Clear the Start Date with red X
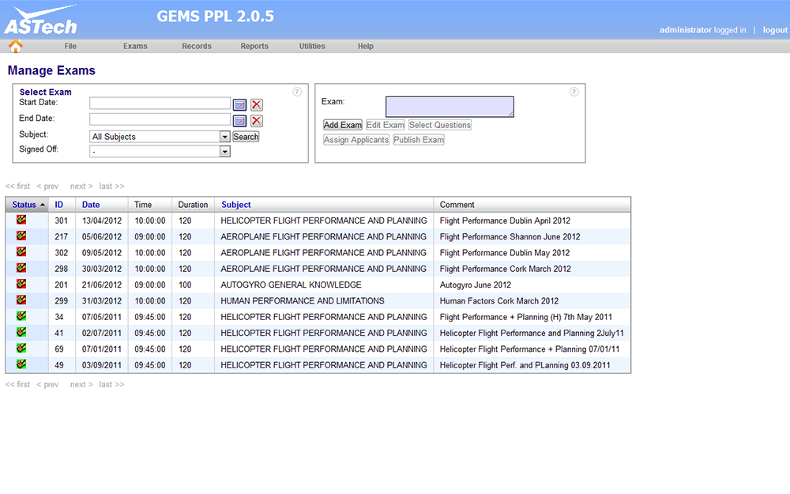790x494 pixels. pos(257,104)
